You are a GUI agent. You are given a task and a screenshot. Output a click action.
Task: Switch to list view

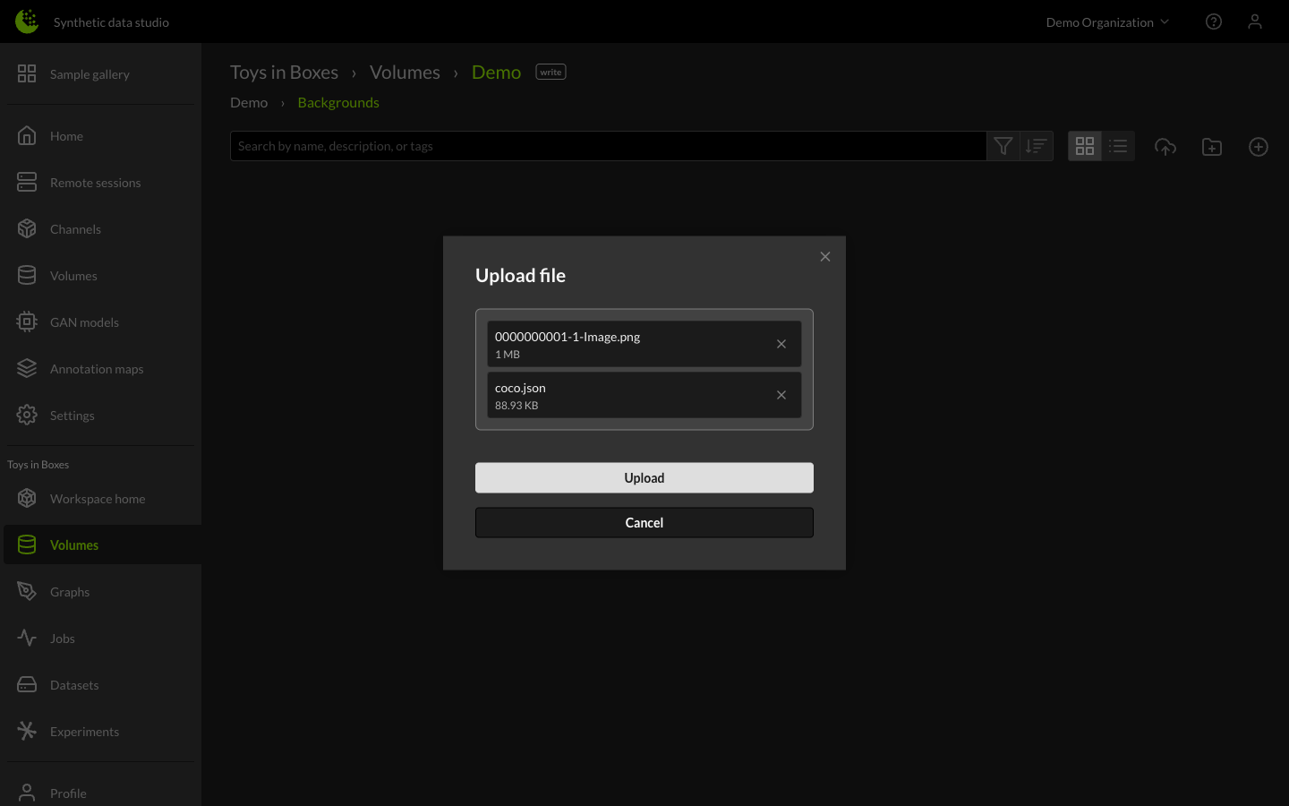1118,145
